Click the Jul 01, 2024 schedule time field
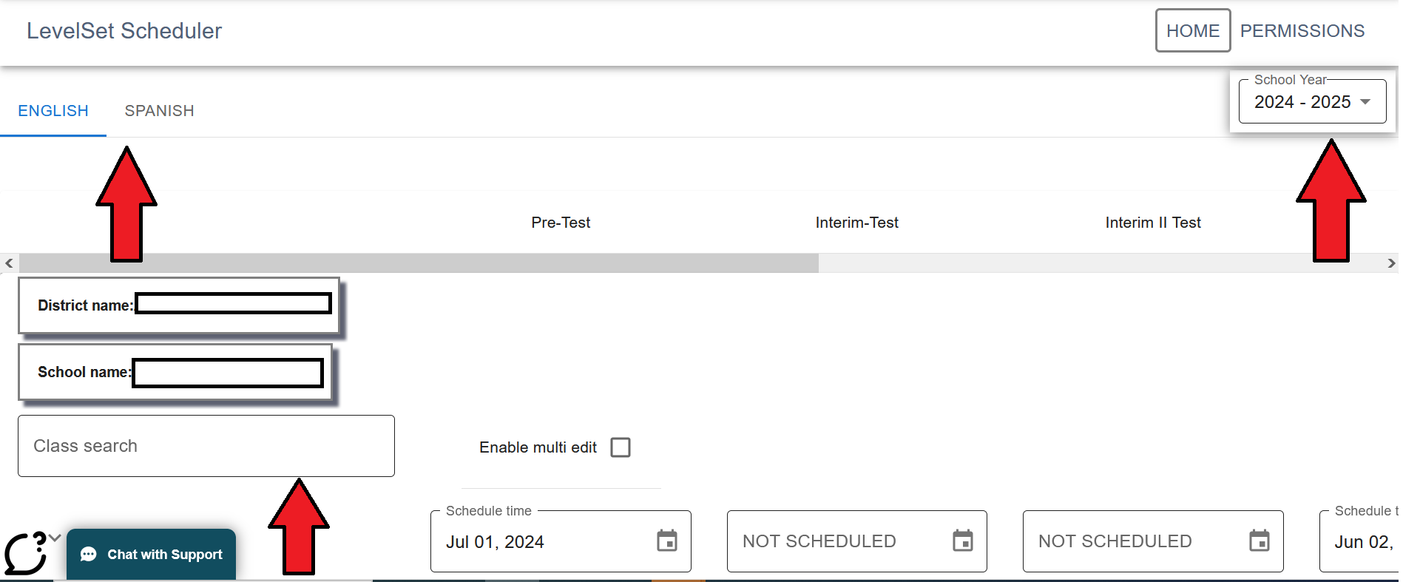1420x582 pixels. click(561, 541)
